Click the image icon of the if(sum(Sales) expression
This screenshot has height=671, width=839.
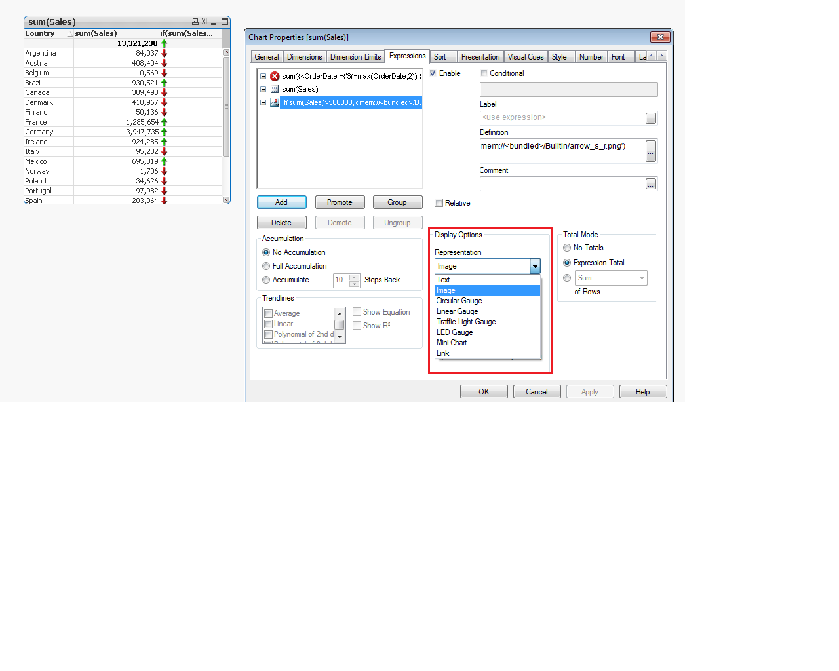pyautogui.click(x=275, y=102)
